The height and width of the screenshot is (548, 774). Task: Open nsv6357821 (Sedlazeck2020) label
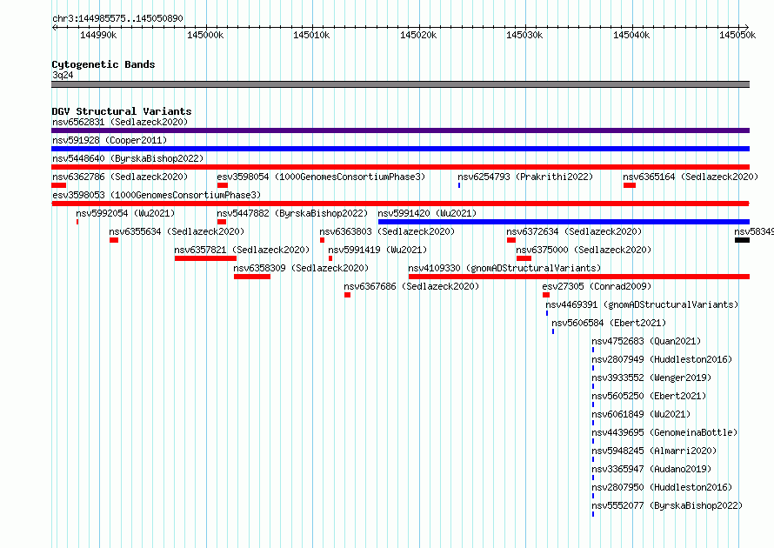(x=242, y=250)
